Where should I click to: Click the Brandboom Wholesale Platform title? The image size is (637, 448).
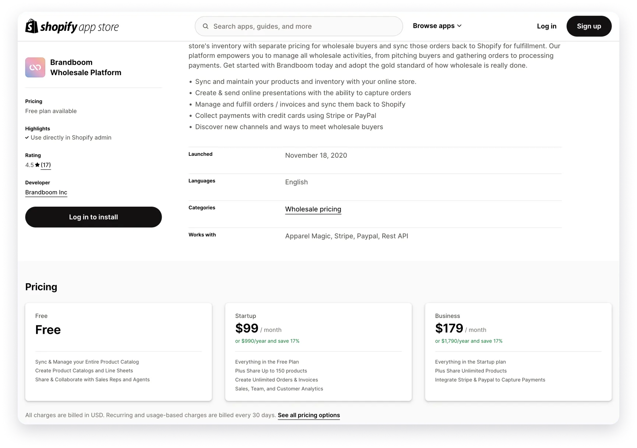tap(86, 67)
